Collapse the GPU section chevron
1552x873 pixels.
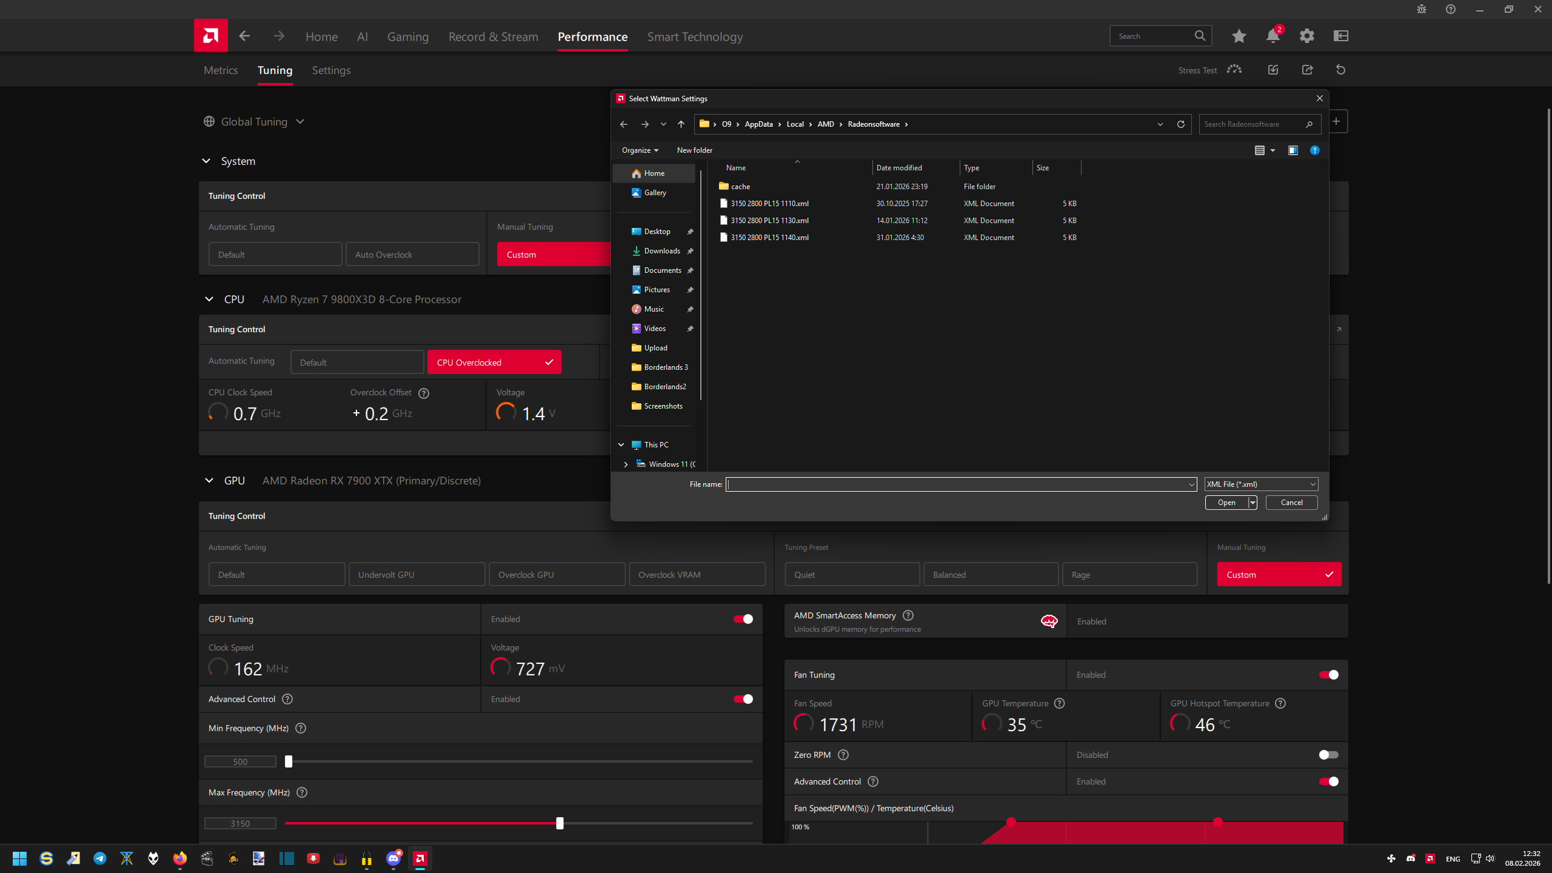209,481
